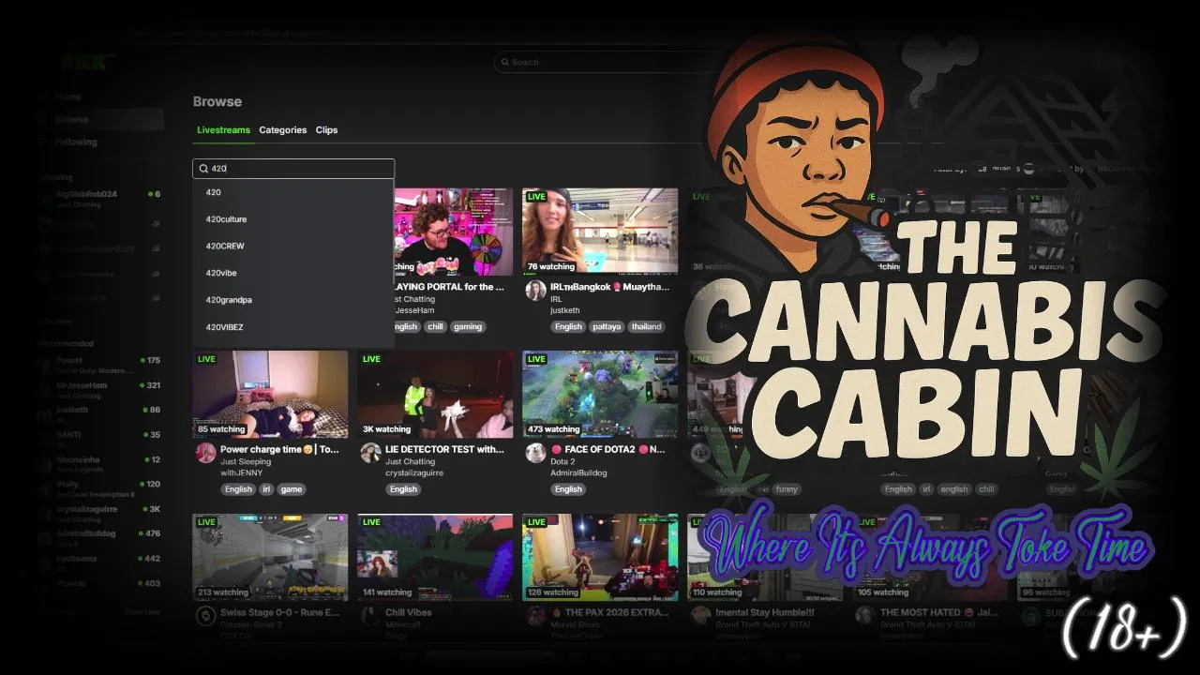Screen dimensions: 1200x675
Task: Click AdmiralBulldog name under FACE OF DOTA2 title
Action: [578, 473]
